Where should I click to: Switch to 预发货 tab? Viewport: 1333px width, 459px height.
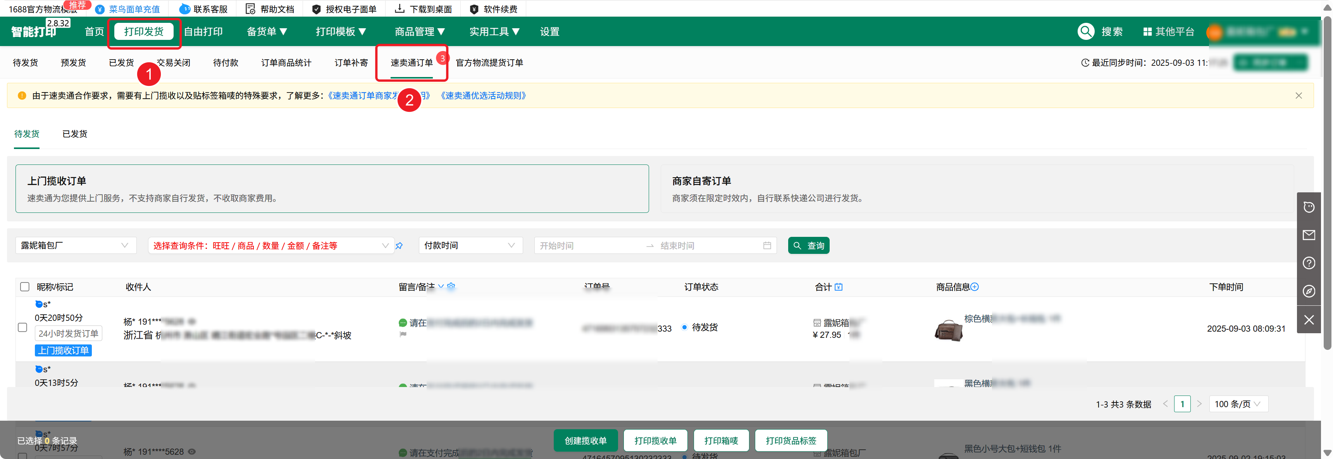point(74,63)
